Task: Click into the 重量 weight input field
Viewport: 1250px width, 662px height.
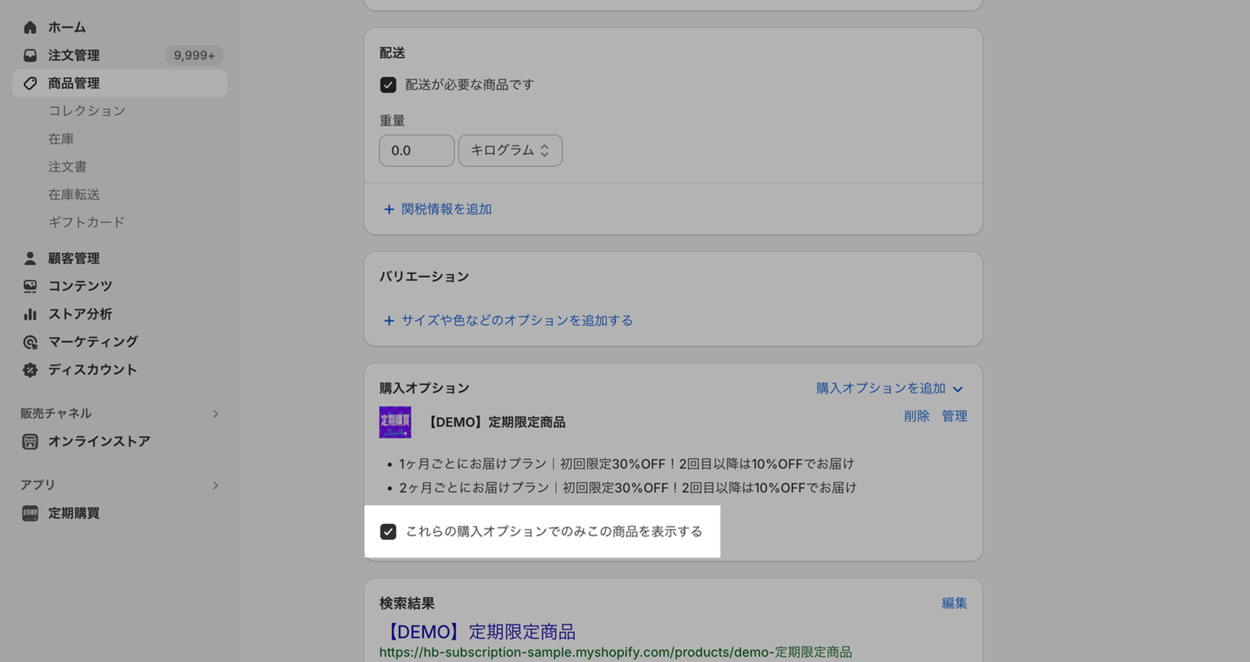Action: pyautogui.click(x=416, y=151)
